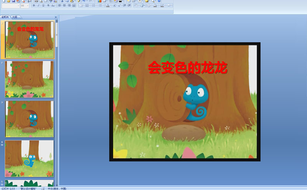Open Help with the question mark icon
Viewport: 307px width, 190px height.
click(159, 1)
